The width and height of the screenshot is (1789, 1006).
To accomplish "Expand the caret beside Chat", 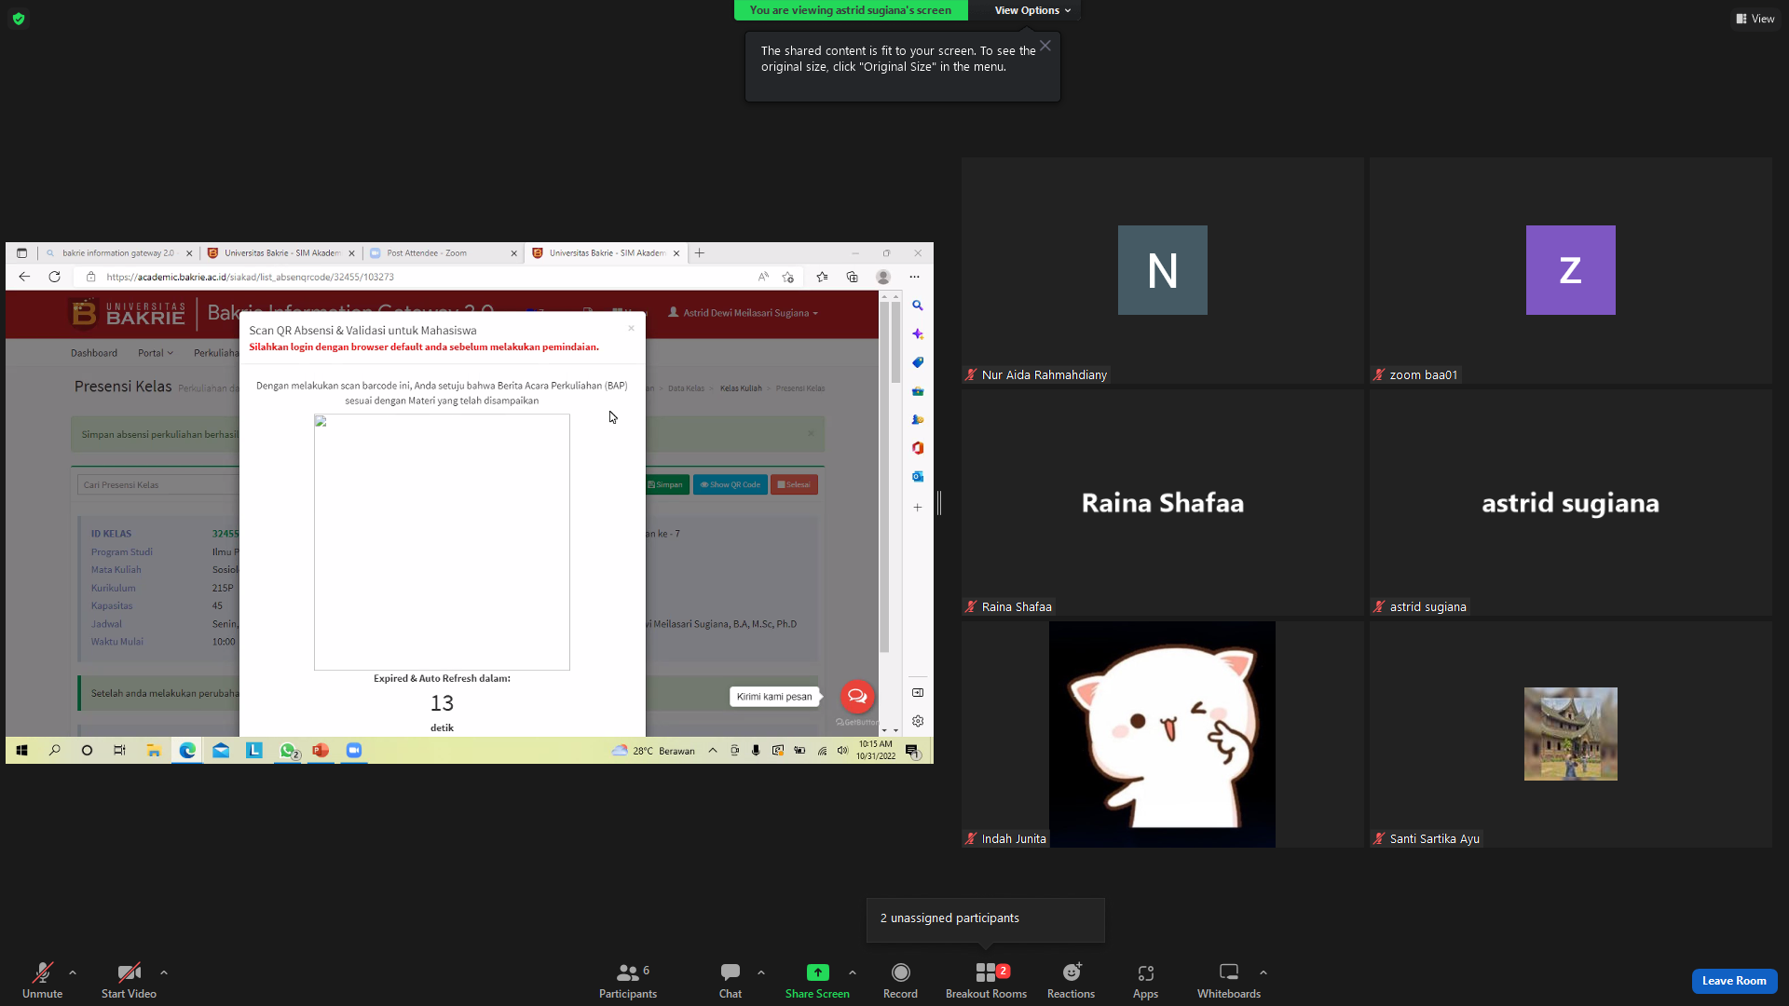I will (x=761, y=972).
